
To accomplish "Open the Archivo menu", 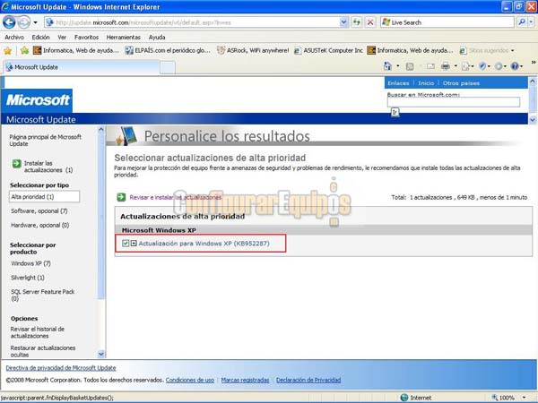I will point(14,37).
